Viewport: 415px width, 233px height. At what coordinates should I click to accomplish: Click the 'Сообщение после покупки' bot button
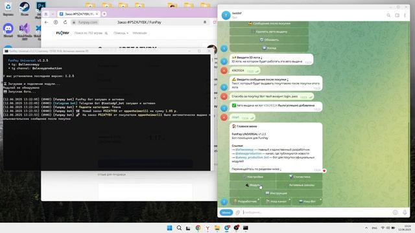pos(269,23)
